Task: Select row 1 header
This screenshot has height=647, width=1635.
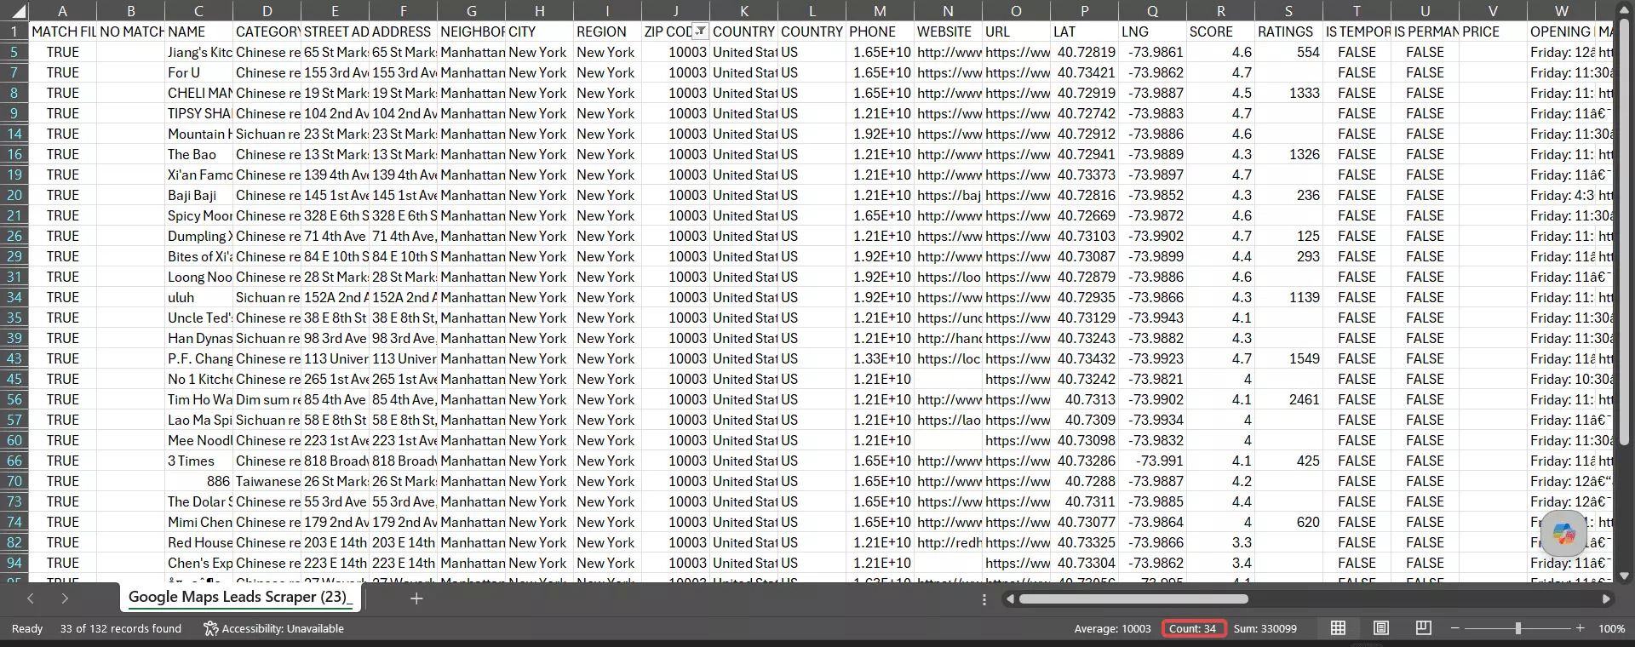Action: coord(14,31)
